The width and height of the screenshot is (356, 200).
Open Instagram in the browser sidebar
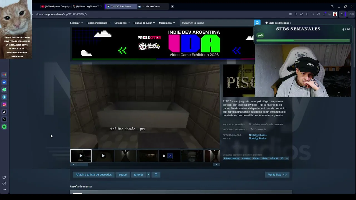(4, 104)
